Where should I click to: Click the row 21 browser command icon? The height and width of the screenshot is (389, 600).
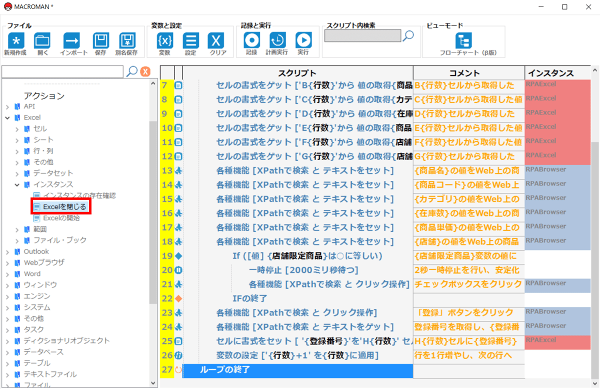[178, 284]
